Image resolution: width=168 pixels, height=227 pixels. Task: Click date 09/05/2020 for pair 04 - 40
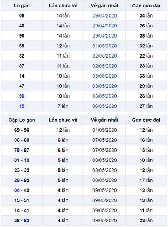coord(105,191)
